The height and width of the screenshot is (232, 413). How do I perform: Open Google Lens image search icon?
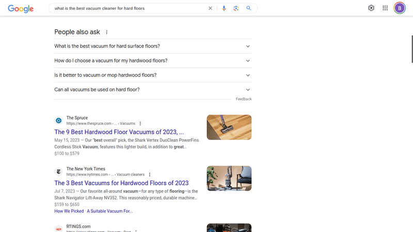[x=236, y=8]
